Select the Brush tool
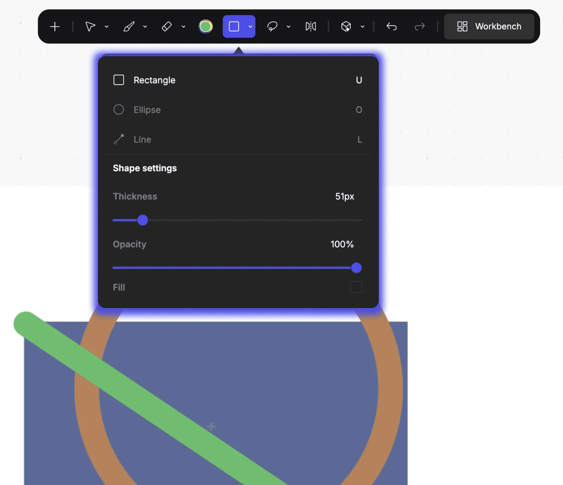The image size is (563, 485). click(129, 27)
